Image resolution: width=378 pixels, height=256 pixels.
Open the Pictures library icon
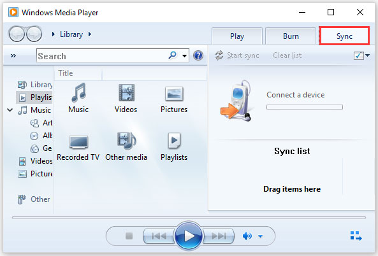click(x=174, y=99)
